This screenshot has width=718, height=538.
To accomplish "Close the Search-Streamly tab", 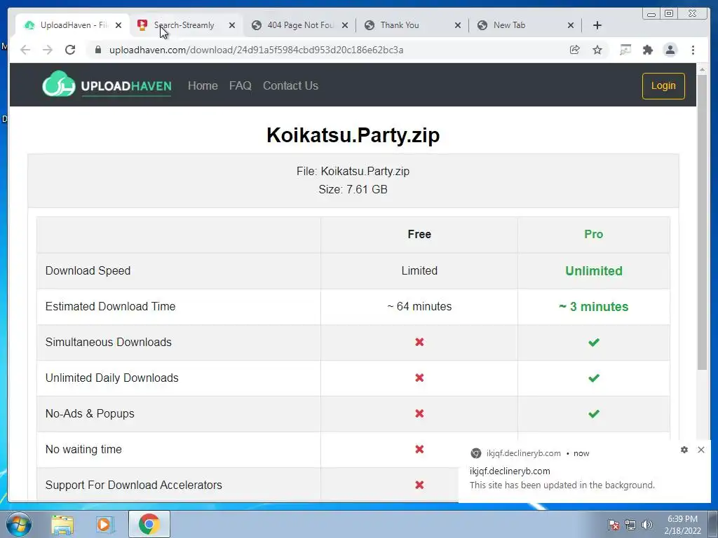I will (232, 25).
